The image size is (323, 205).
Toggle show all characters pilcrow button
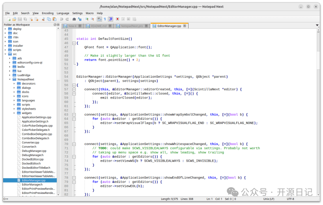[105, 19]
